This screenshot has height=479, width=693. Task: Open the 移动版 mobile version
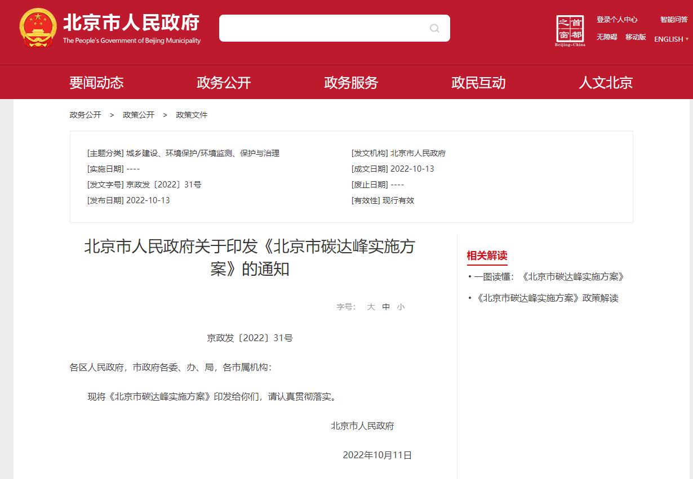point(636,37)
